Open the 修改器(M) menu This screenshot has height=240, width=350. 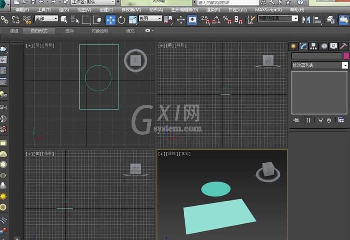(x=131, y=10)
